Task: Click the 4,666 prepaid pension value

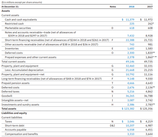Action: click(131, 83)
